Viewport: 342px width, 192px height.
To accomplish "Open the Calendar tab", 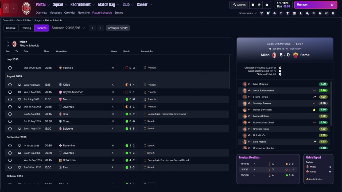I will (x=70, y=13).
